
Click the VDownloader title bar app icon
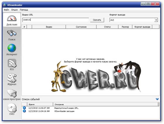click(4, 5)
